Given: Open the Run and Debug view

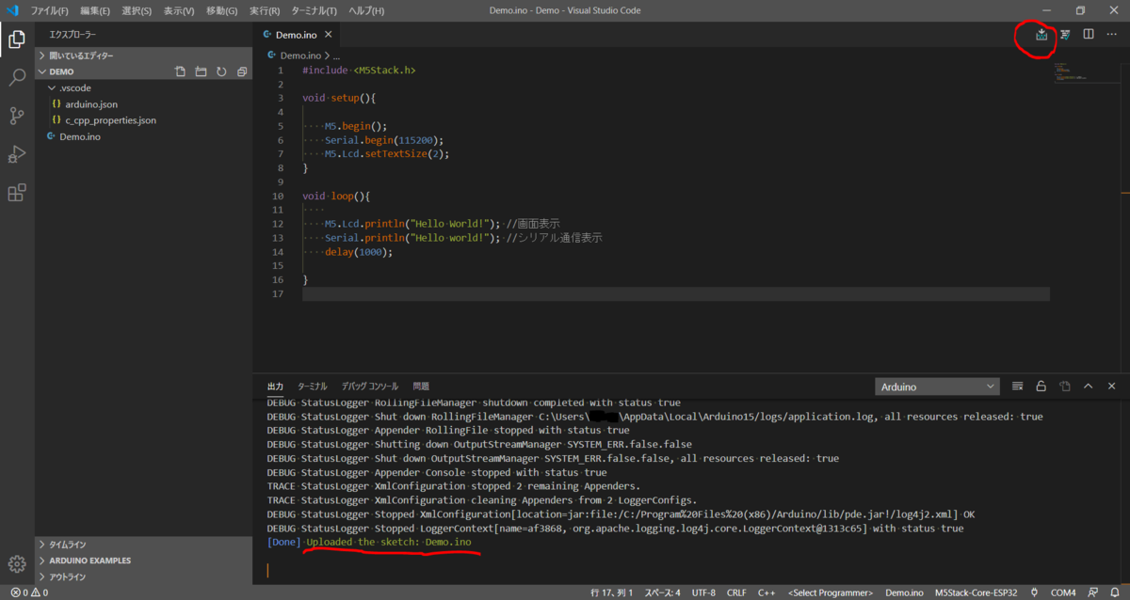Looking at the screenshot, I should click(17, 154).
